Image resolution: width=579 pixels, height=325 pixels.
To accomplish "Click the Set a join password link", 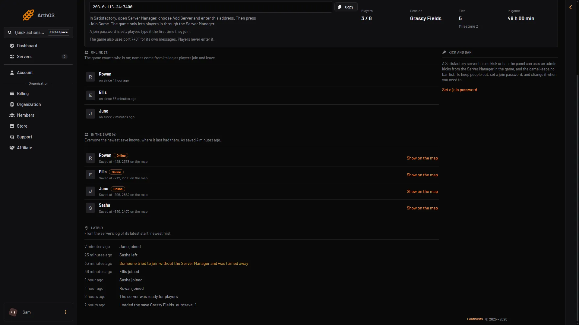I will pos(459,90).
